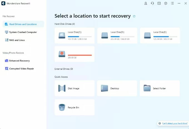Open the mail feedback icon

click(x=159, y=3)
